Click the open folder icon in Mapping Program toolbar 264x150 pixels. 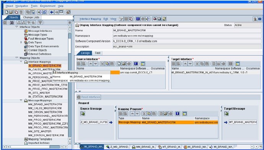pyautogui.click(x=166, y=113)
